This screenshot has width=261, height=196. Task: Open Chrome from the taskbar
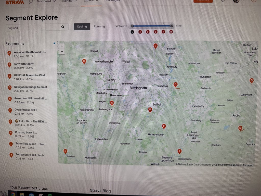pos(13,194)
